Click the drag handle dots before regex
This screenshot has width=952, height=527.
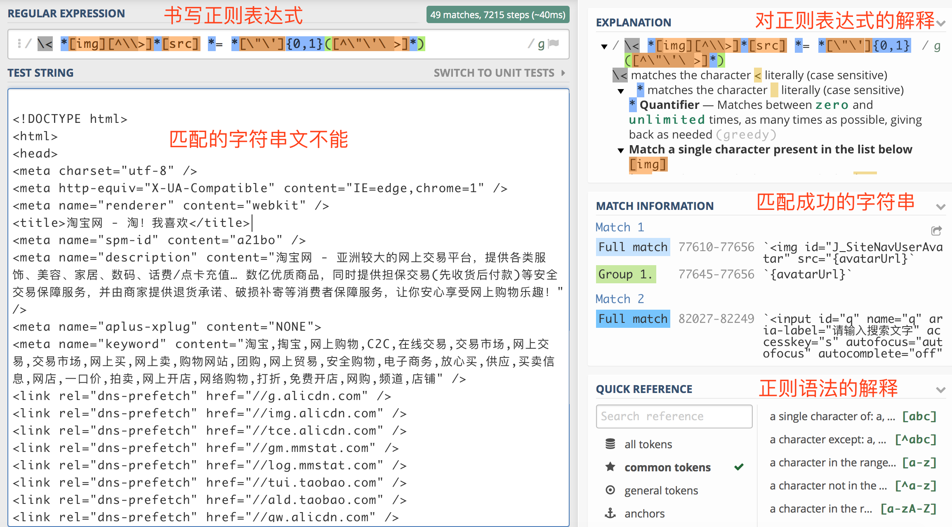19,44
